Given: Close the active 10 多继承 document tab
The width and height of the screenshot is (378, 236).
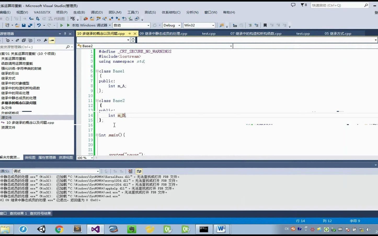Looking at the screenshot, I should (x=135, y=33).
